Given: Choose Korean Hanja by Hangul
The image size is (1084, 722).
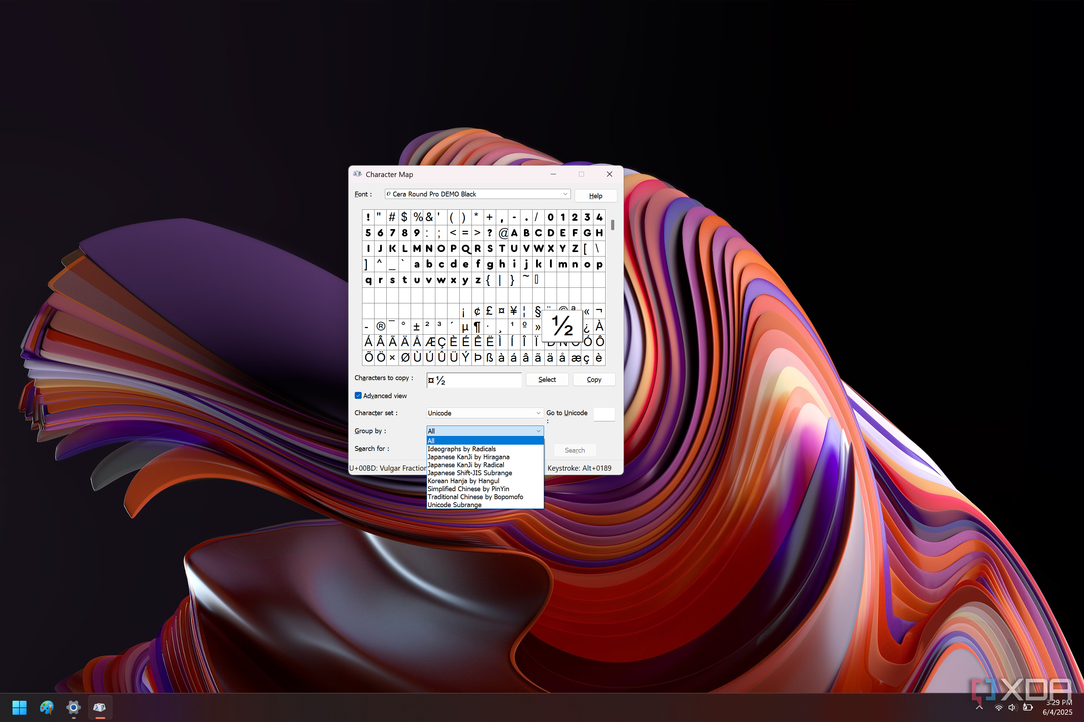Looking at the screenshot, I should 485,481.
